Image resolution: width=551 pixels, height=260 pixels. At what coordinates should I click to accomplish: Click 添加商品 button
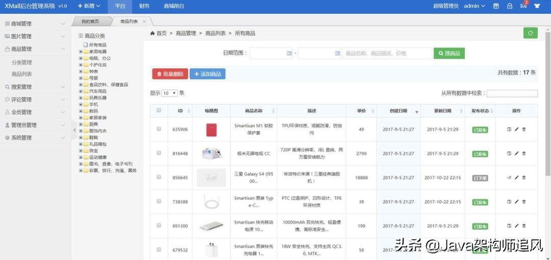pyautogui.click(x=208, y=74)
